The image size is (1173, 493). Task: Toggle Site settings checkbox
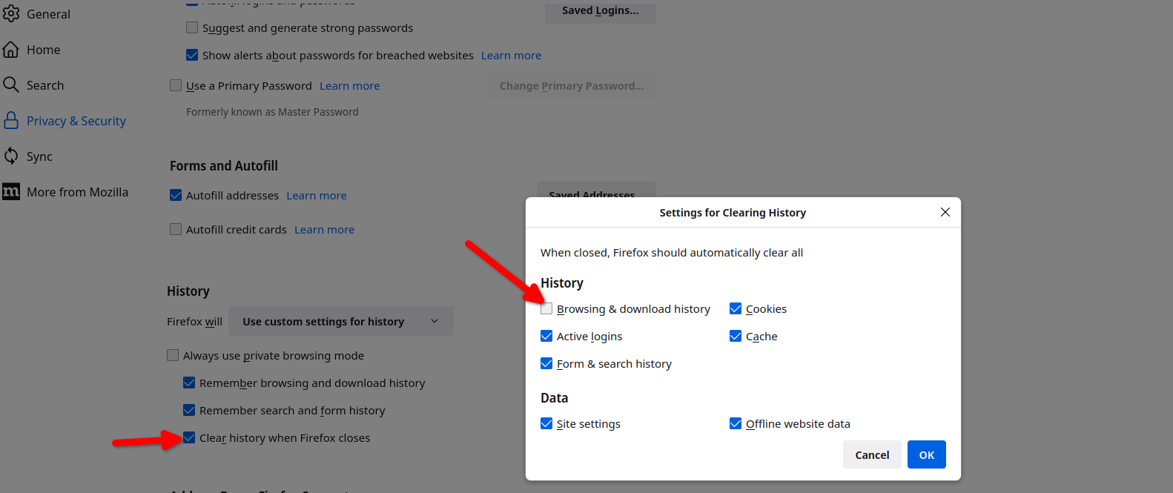click(x=546, y=423)
